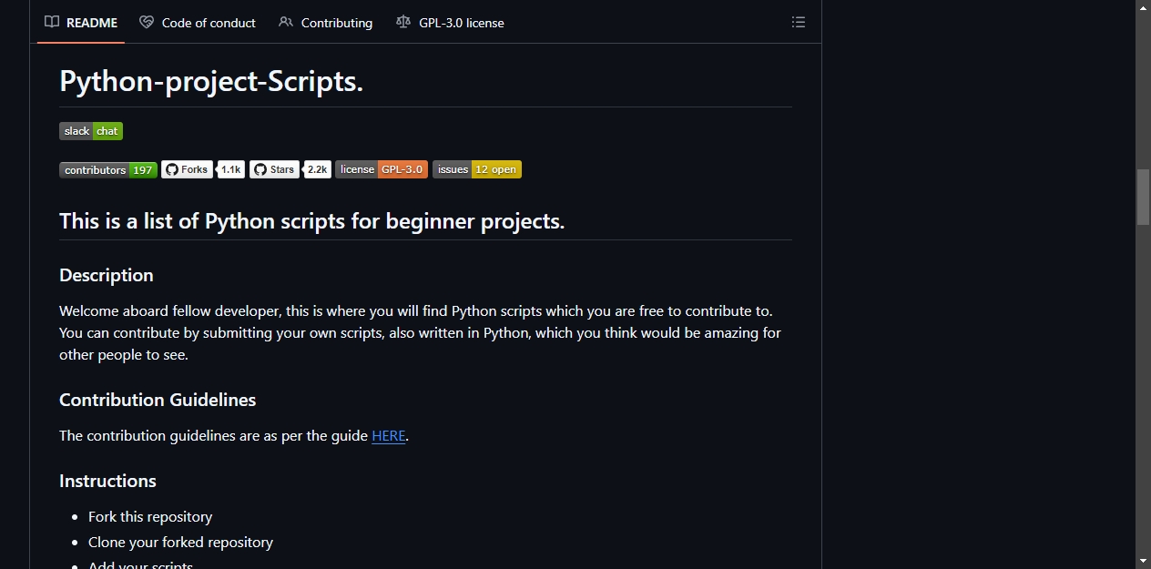1151x569 pixels.
Task: Click the GitHub logo on Forks badge
Action: [x=171, y=169]
